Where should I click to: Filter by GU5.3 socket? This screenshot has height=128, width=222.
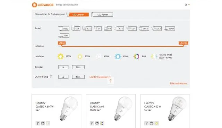click(156, 28)
